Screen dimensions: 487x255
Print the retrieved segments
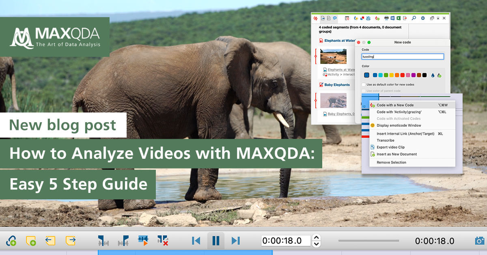pos(386,18)
